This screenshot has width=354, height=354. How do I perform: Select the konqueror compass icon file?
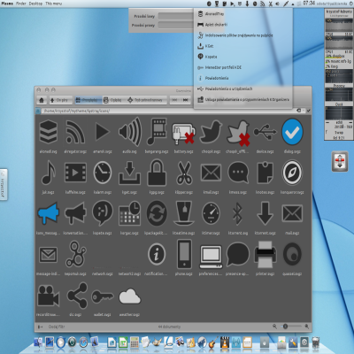tap(292, 173)
